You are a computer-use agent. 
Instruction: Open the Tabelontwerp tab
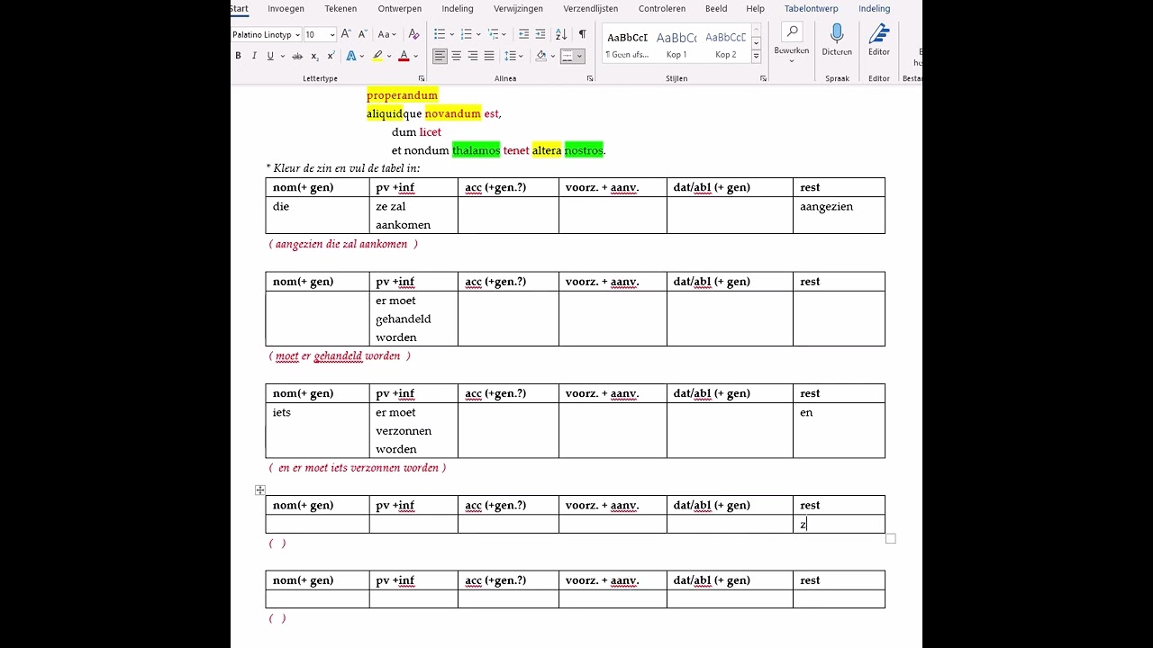click(811, 9)
